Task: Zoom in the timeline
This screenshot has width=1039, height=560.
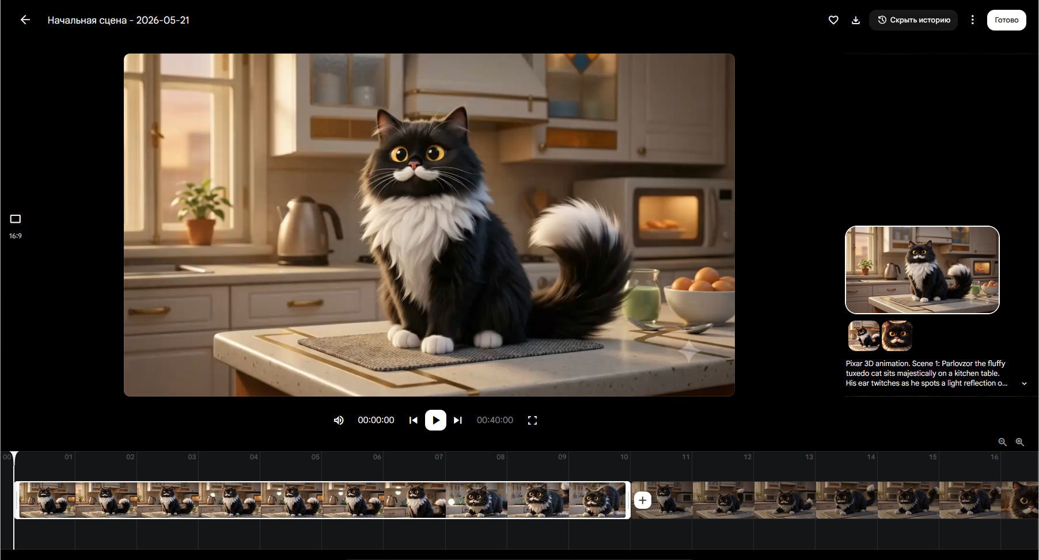Action: click(x=1019, y=442)
